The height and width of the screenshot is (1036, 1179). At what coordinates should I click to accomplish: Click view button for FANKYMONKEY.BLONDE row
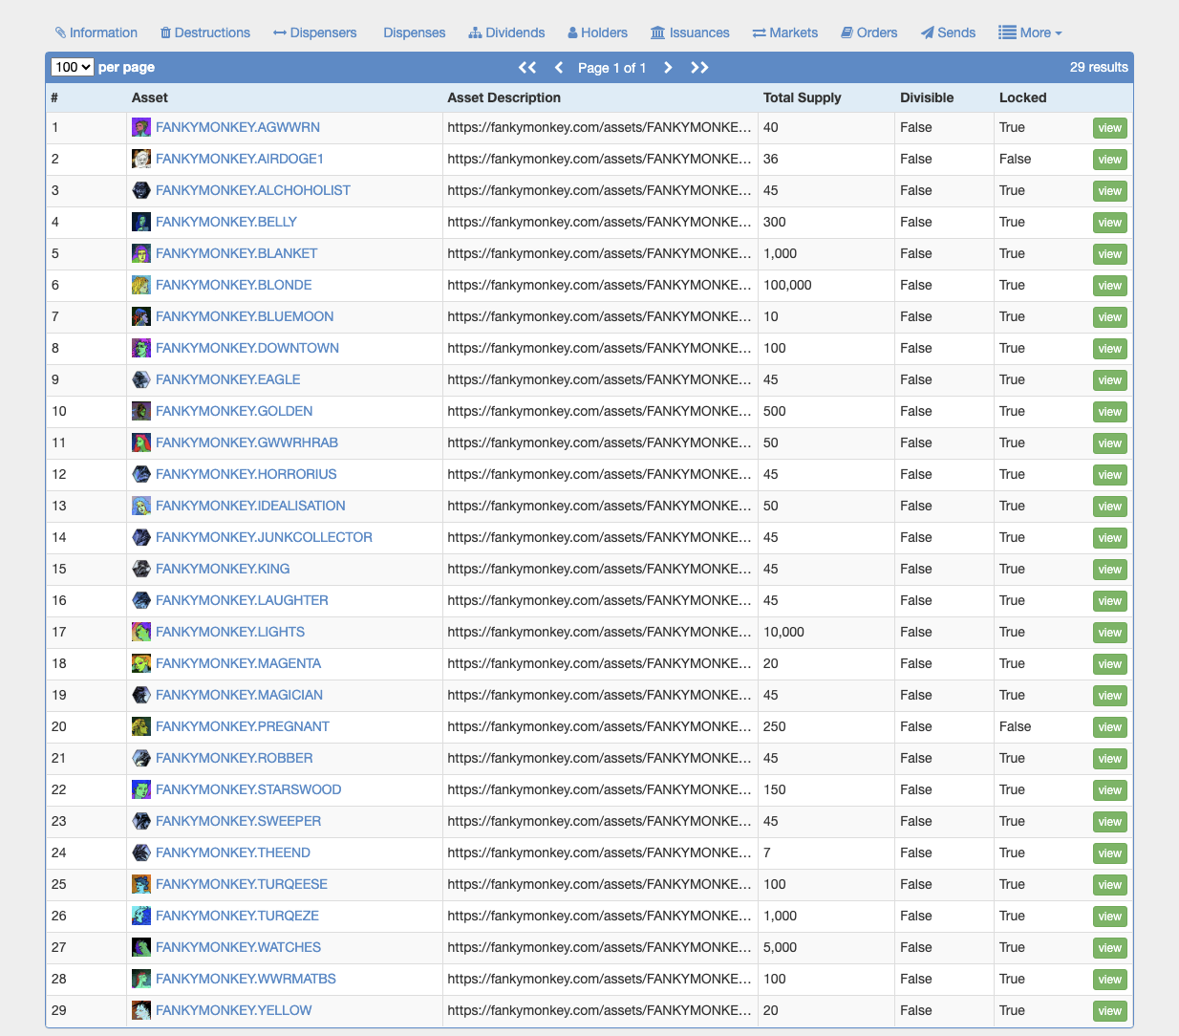click(x=1109, y=287)
